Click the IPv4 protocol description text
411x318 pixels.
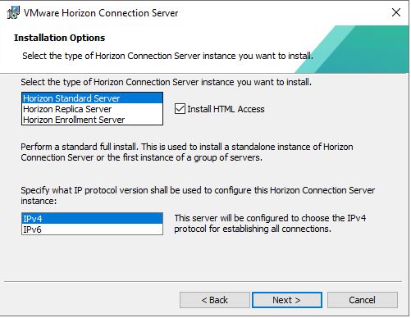coord(270,224)
